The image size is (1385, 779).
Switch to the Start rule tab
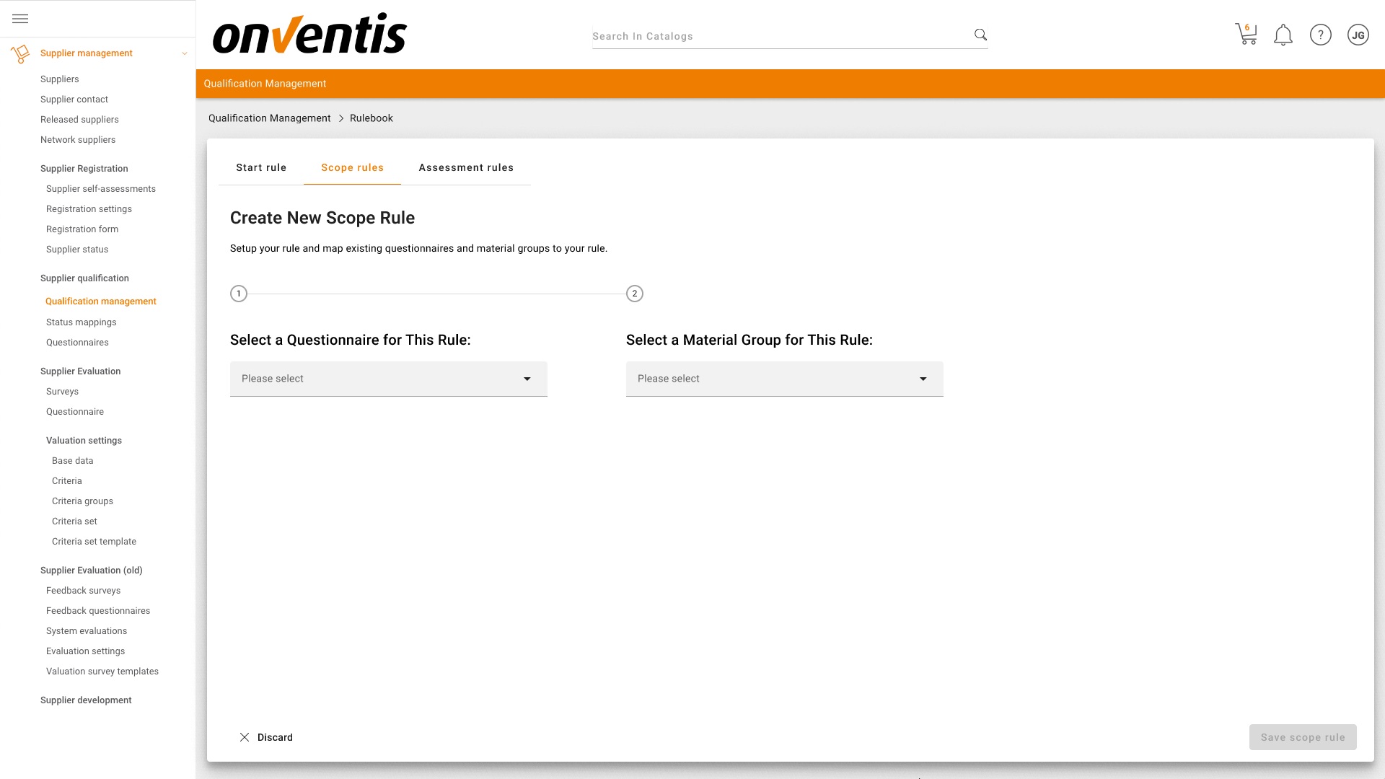261,167
